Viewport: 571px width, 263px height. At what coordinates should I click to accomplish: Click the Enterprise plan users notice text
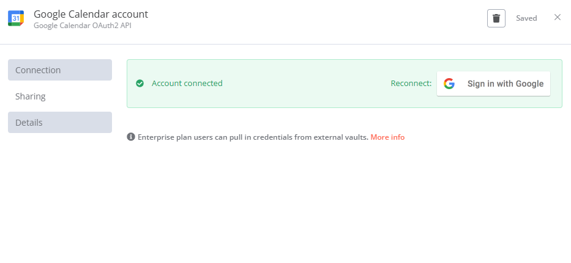253,137
